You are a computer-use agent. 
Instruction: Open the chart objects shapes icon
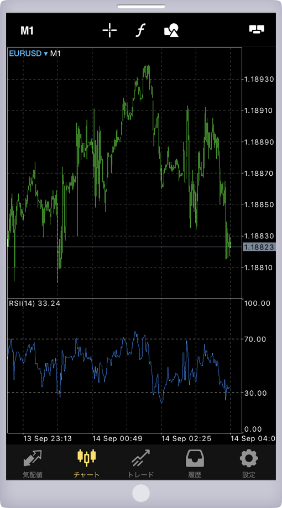[x=171, y=30]
